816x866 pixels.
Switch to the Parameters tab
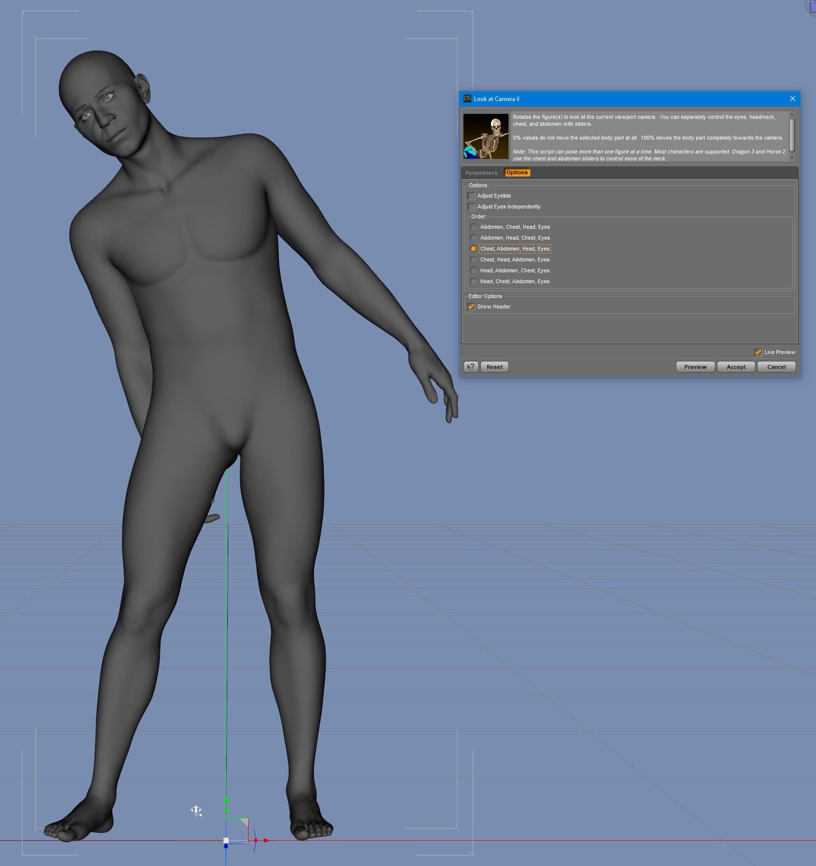click(x=481, y=173)
